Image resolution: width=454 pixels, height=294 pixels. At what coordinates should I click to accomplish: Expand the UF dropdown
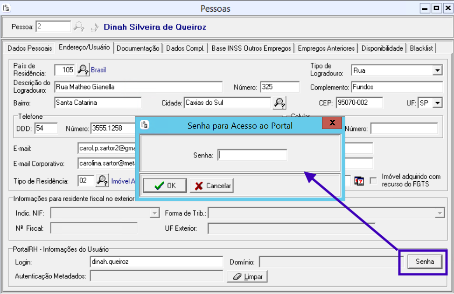point(438,103)
